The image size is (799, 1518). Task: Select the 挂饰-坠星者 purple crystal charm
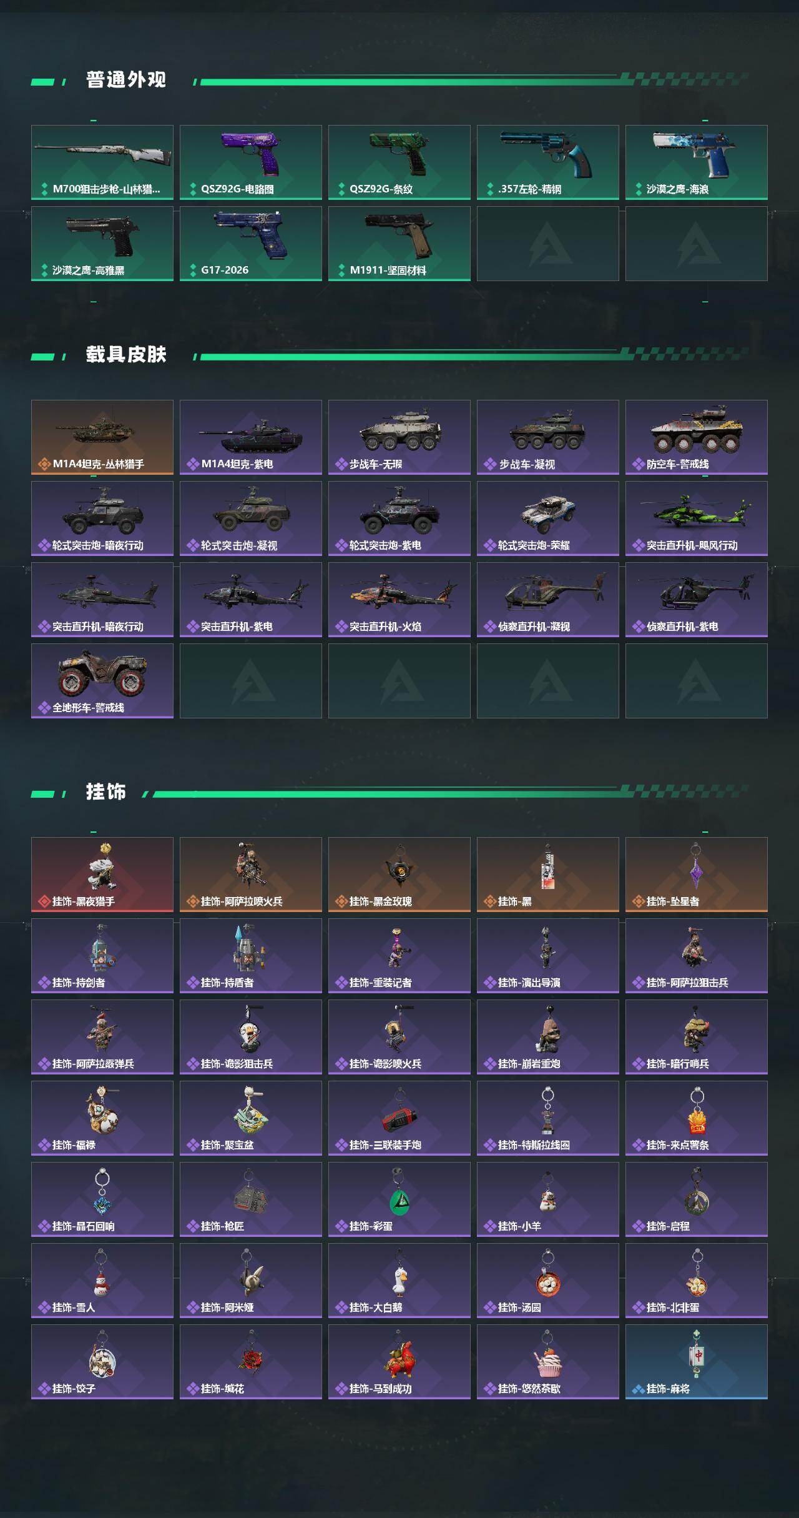point(697,875)
